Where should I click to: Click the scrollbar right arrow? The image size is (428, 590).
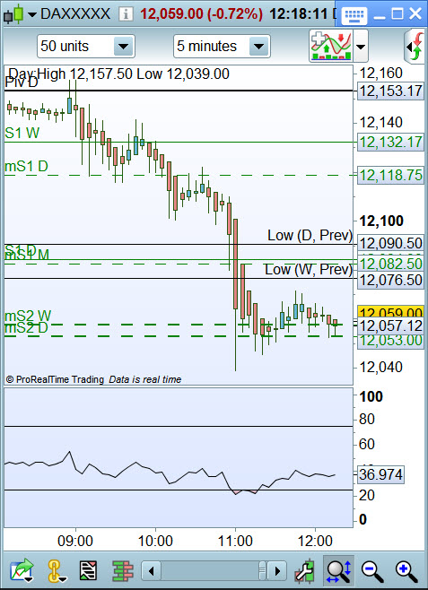pos(277,571)
